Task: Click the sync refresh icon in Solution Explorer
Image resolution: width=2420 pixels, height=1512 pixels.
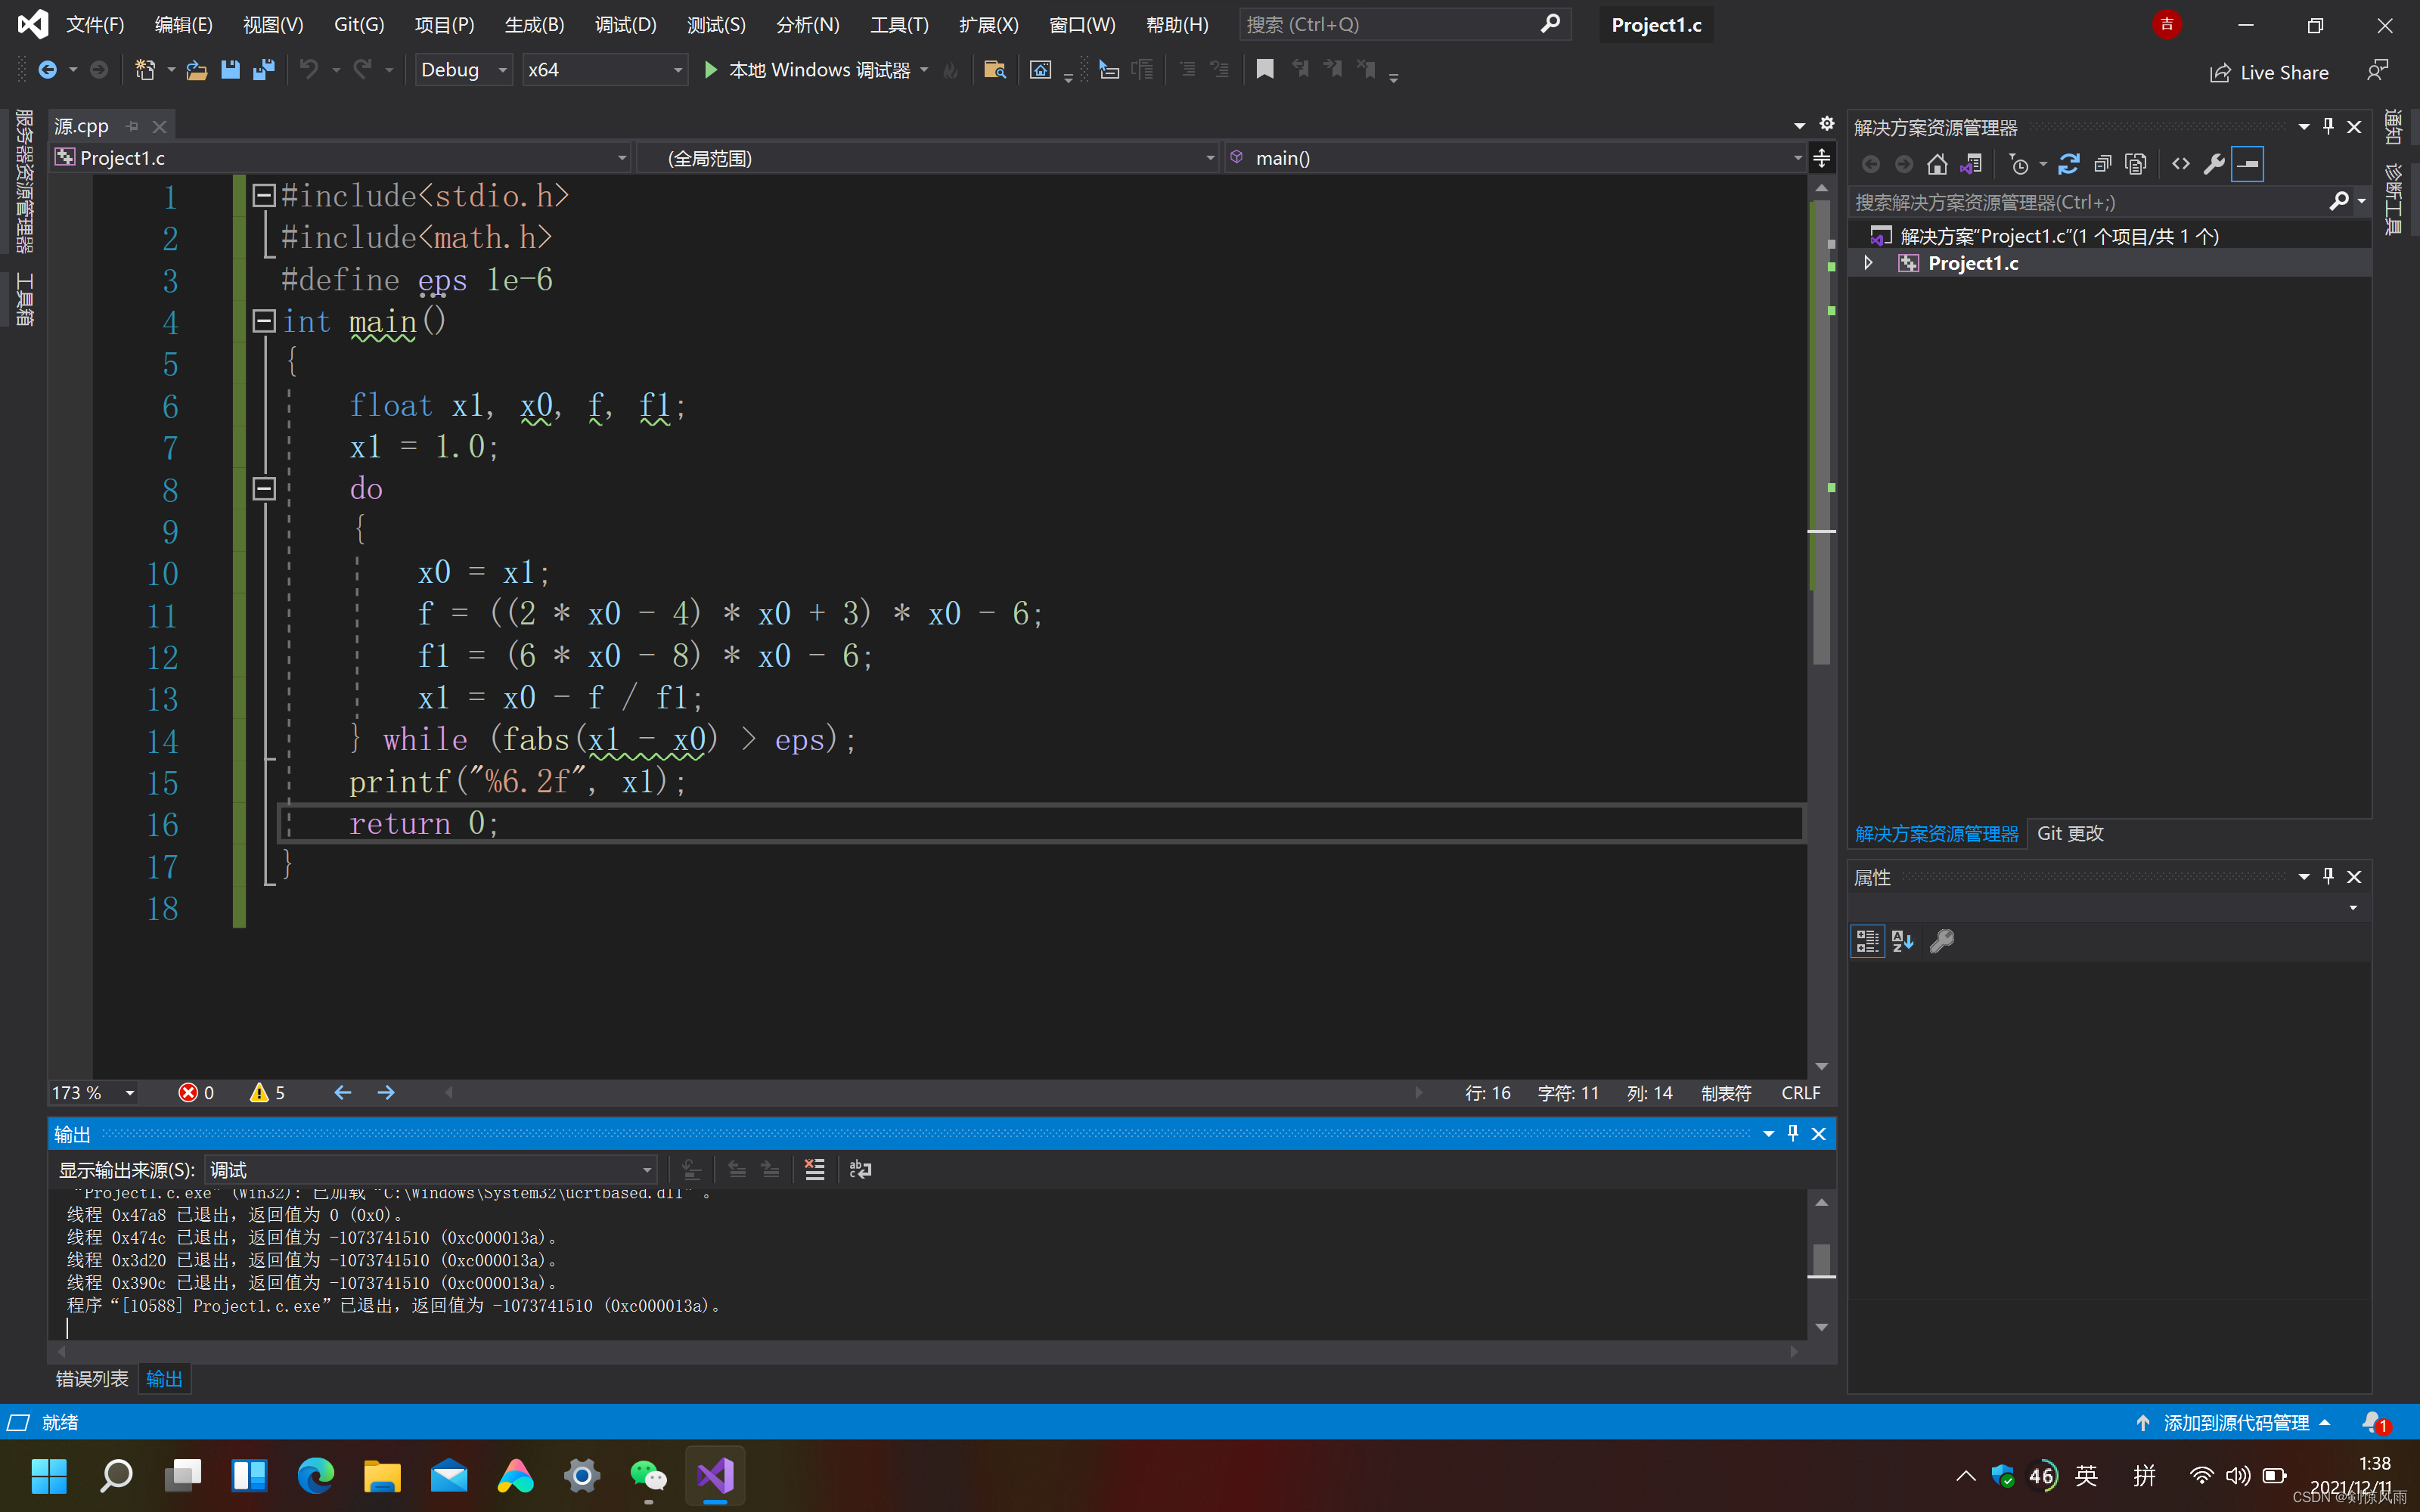Action: [2069, 164]
